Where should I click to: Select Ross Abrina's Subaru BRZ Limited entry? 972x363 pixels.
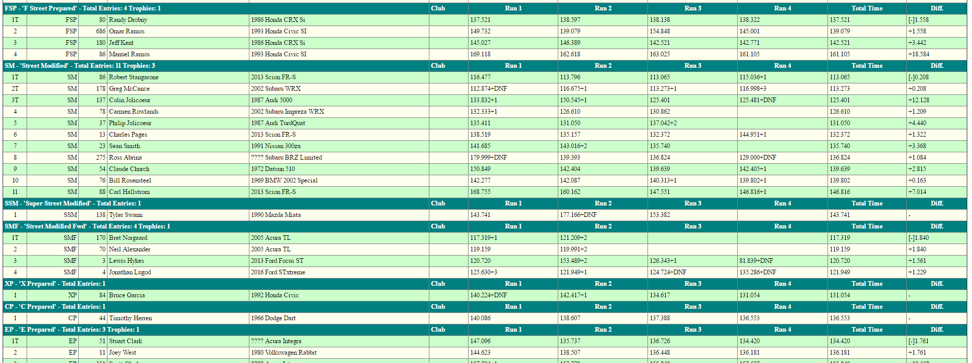286,158
